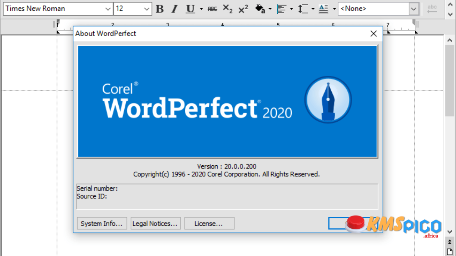The height and width of the screenshot is (256, 456).
Task: Open the Times New Roman font dropdown
Action: [108, 9]
